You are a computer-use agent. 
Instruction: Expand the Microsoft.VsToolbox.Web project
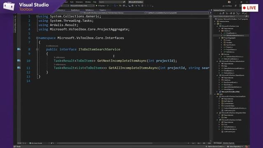pos(217,92)
